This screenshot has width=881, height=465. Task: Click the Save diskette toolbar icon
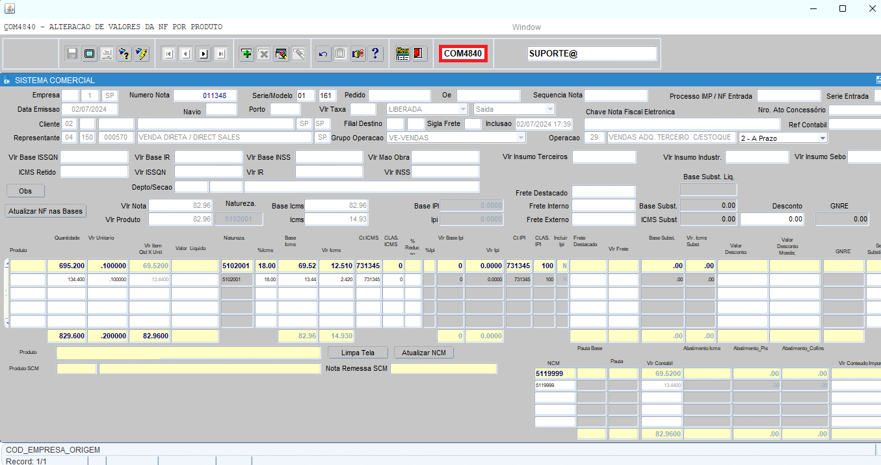(x=72, y=54)
